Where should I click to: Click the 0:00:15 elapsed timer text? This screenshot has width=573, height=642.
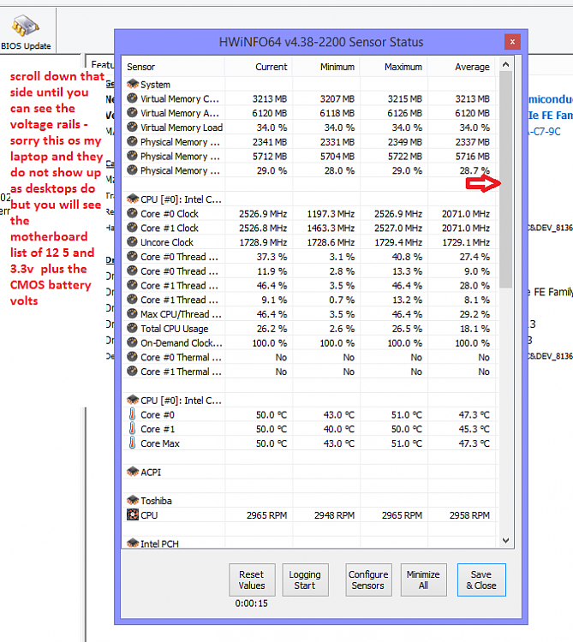pyautogui.click(x=252, y=603)
